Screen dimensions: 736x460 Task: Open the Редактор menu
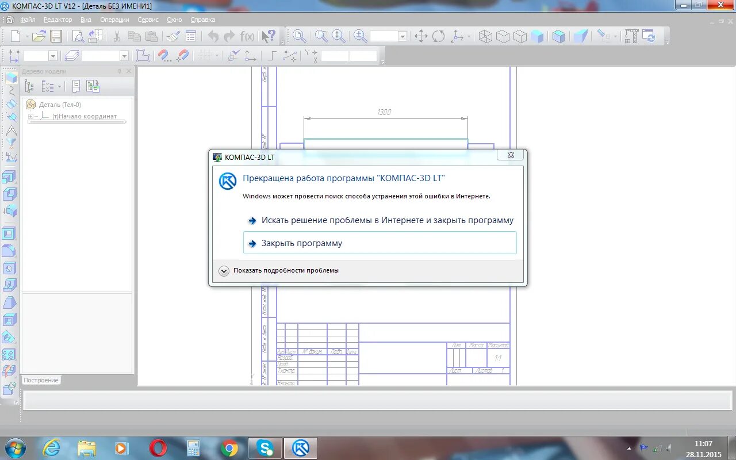(58, 20)
